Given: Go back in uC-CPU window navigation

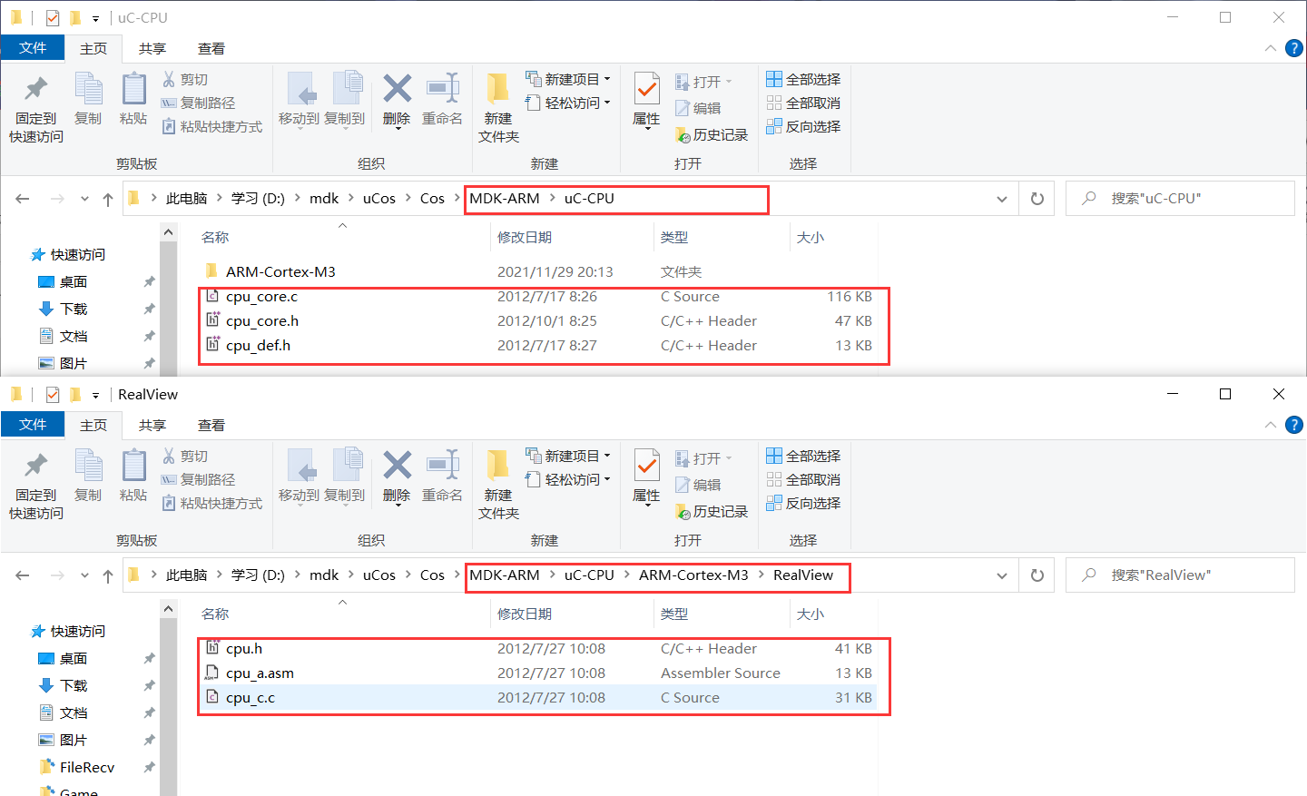Looking at the screenshot, I should [23, 199].
